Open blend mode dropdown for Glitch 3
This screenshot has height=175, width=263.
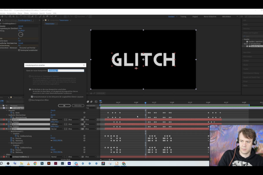pyautogui.click(x=57, y=120)
